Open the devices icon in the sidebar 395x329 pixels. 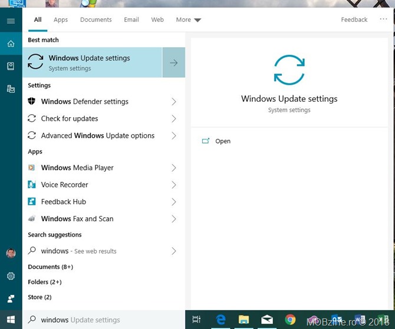click(x=11, y=89)
